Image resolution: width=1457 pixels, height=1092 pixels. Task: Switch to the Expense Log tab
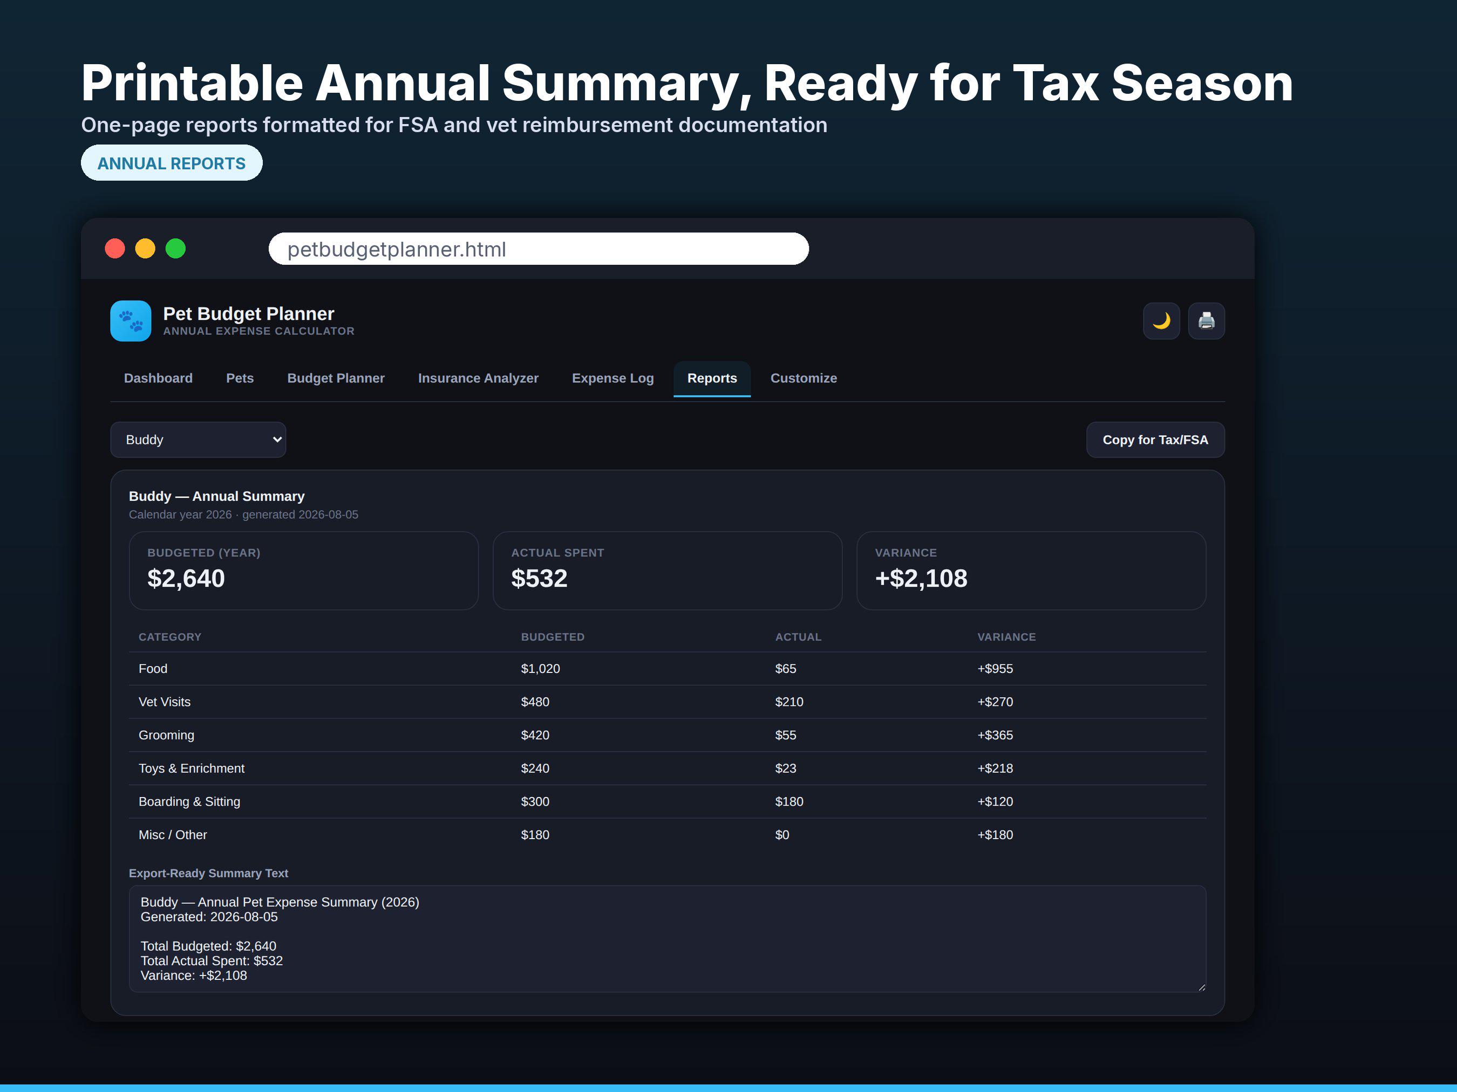coord(612,379)
